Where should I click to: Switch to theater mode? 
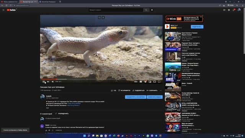(x=155, y=82)
